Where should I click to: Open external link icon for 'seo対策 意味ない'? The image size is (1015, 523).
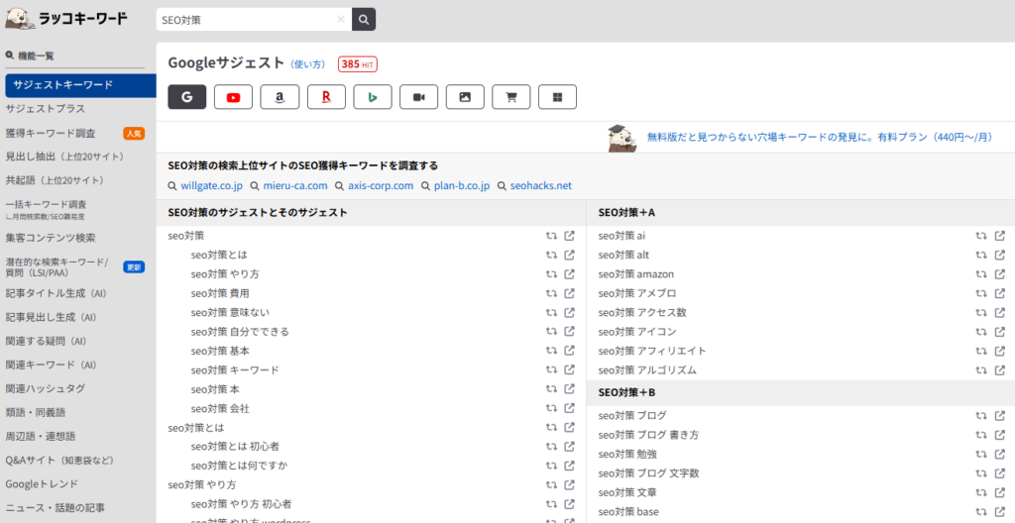(570, 313)
